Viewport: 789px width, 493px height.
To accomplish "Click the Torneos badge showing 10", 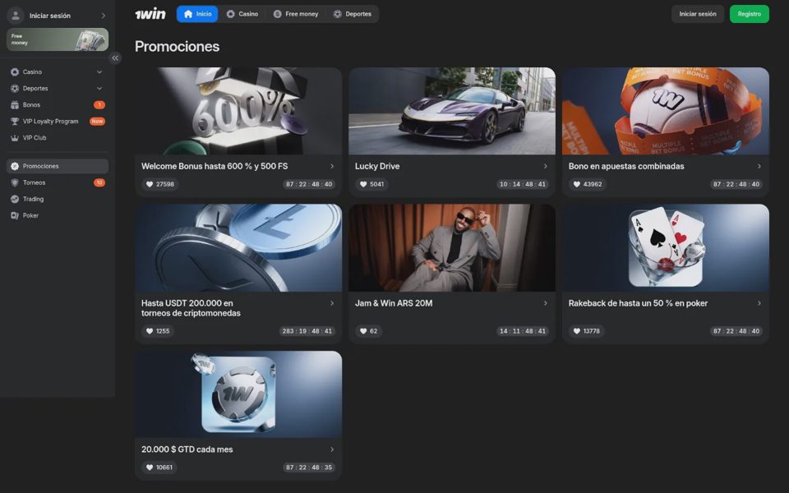I will (99, 182).
